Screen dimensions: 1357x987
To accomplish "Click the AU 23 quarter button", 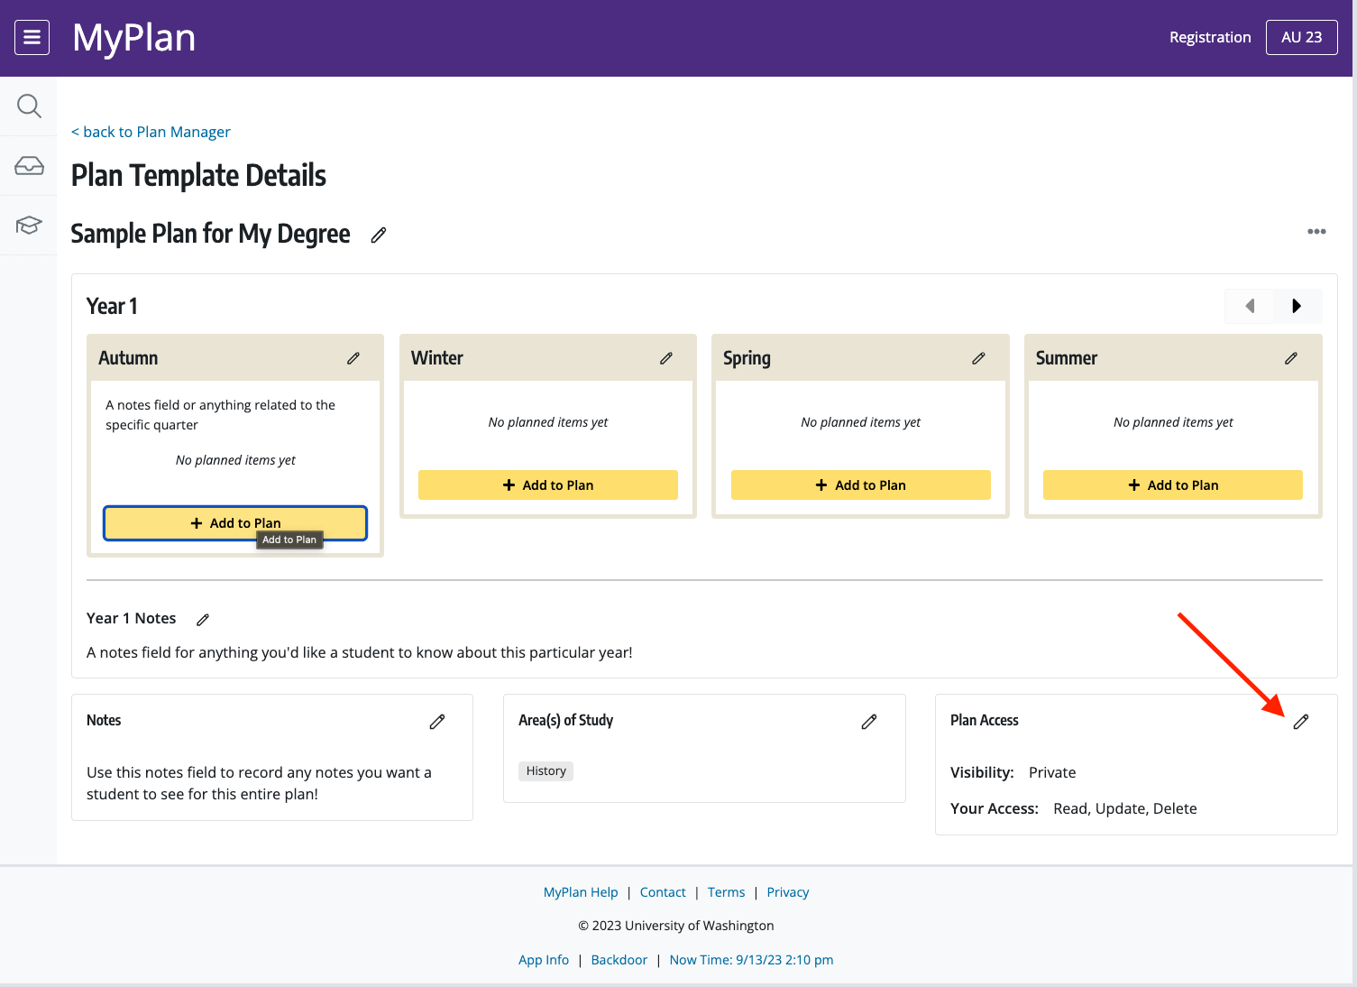I will [1302, 37].
